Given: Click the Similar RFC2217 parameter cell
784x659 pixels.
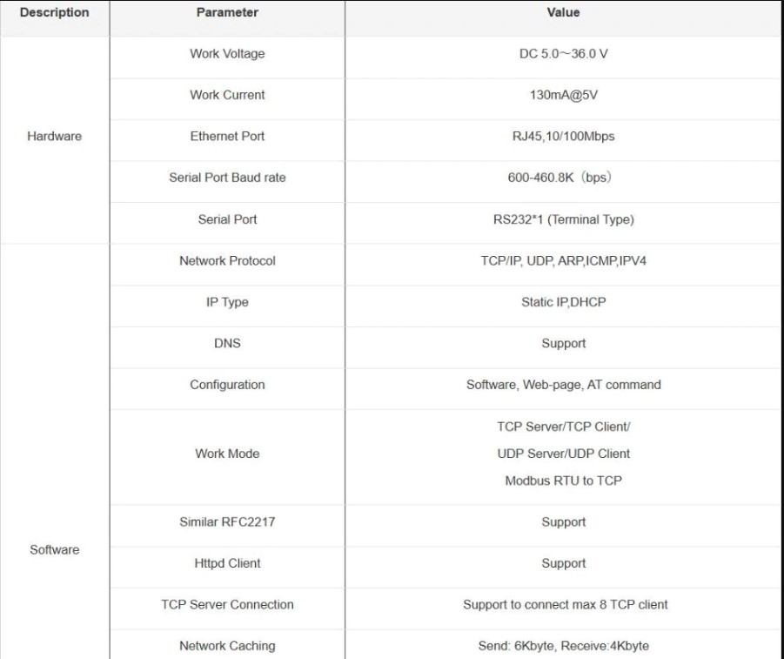Looking at the screenshot, I should coord(227,522).
